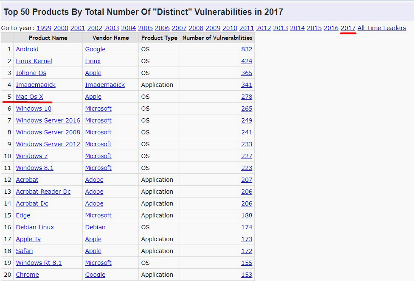
Task: Open Windows 10 product link
Action: (x=34, y=109)
